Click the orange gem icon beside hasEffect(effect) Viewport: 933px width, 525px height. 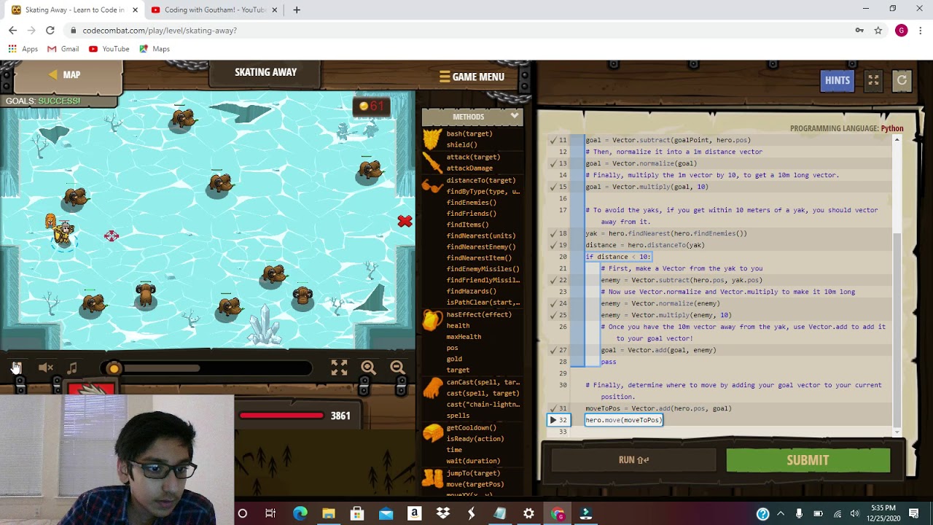coord(432,320)
